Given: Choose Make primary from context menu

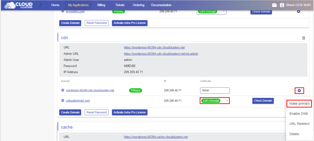Looking at the screenshot, I should click(299, 103).
